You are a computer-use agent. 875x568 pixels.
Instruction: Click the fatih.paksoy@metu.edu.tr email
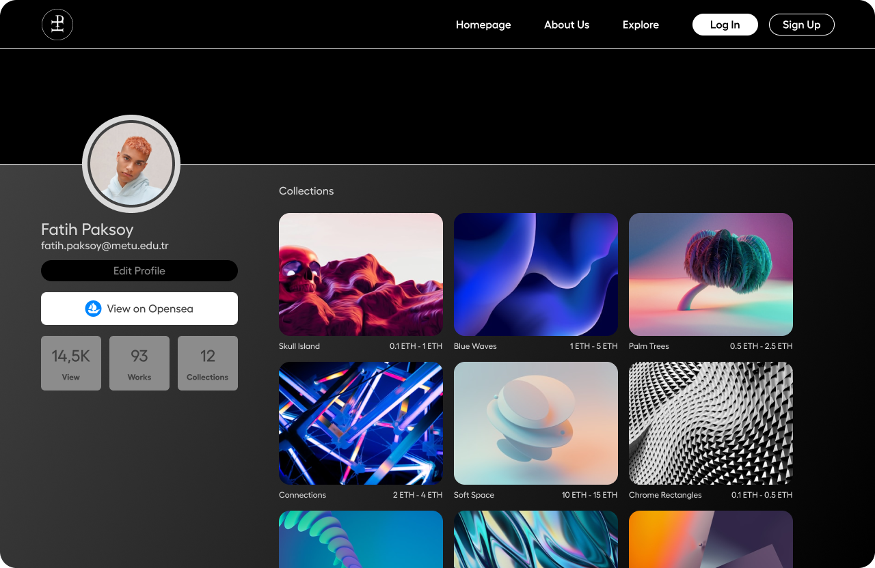point(105,246)
